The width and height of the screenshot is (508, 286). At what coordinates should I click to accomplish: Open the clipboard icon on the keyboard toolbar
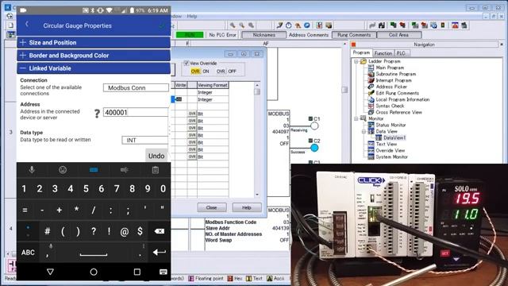[x=156, y=169]
